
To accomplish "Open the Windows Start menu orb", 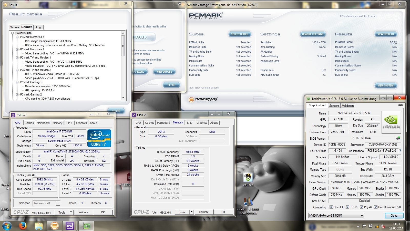I will (7, 226).
